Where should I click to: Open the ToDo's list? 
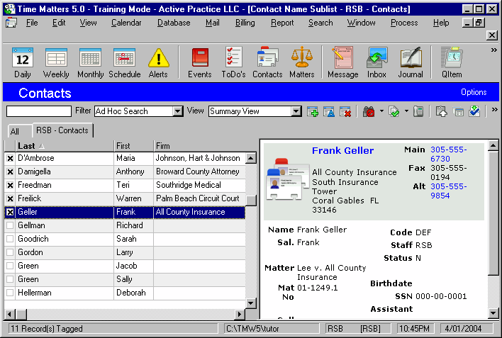coord(233,63)
